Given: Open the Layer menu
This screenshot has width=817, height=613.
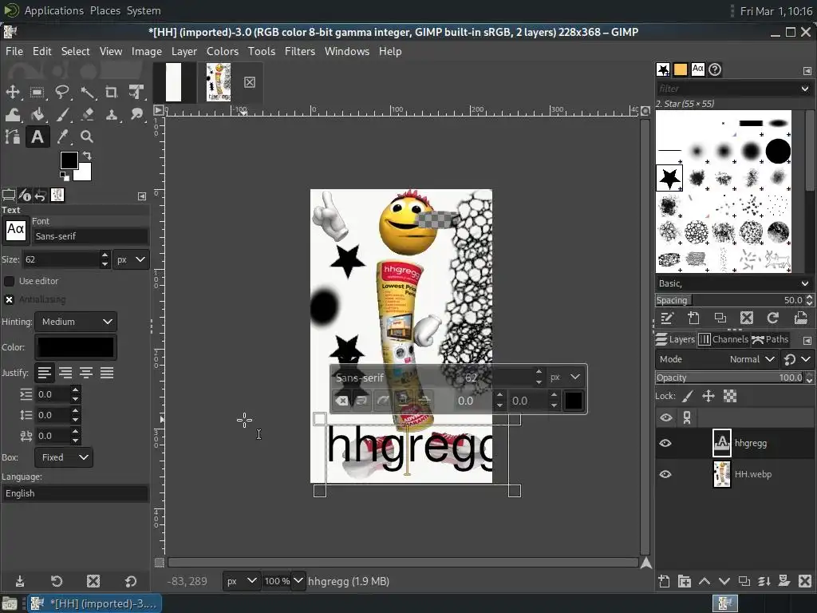Looking at the screenshot, I should click(x=184, y=51).
